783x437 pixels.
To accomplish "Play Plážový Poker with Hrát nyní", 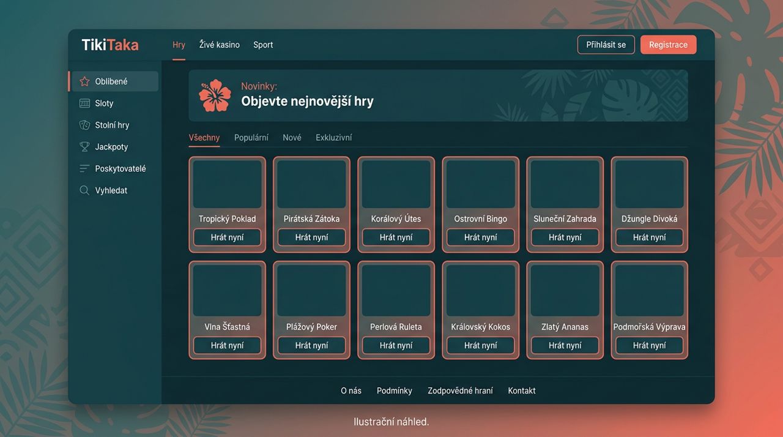I will click(311, 345).
